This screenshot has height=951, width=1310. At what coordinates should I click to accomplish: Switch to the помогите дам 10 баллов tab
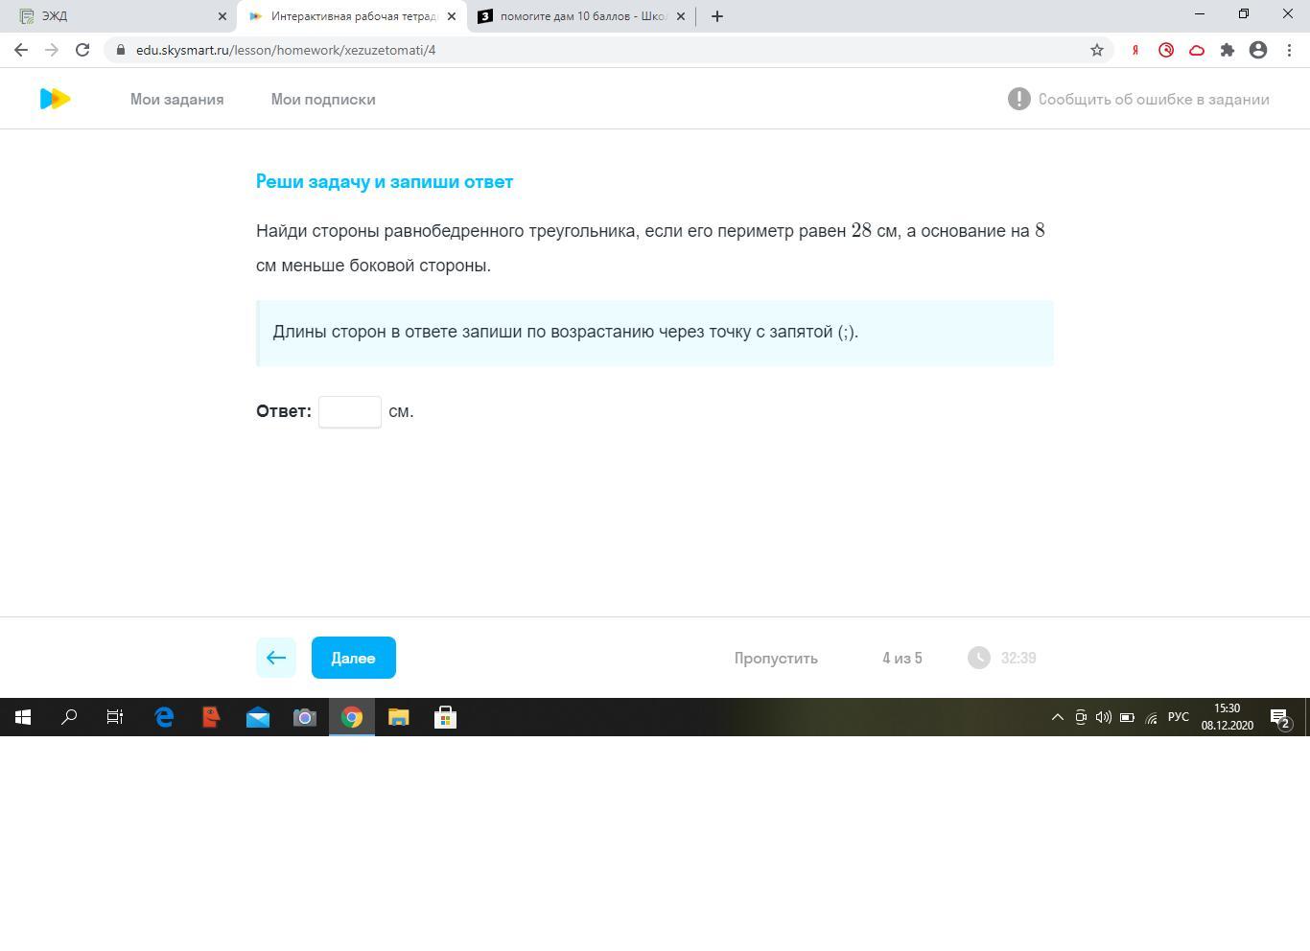tap(575, 16)
